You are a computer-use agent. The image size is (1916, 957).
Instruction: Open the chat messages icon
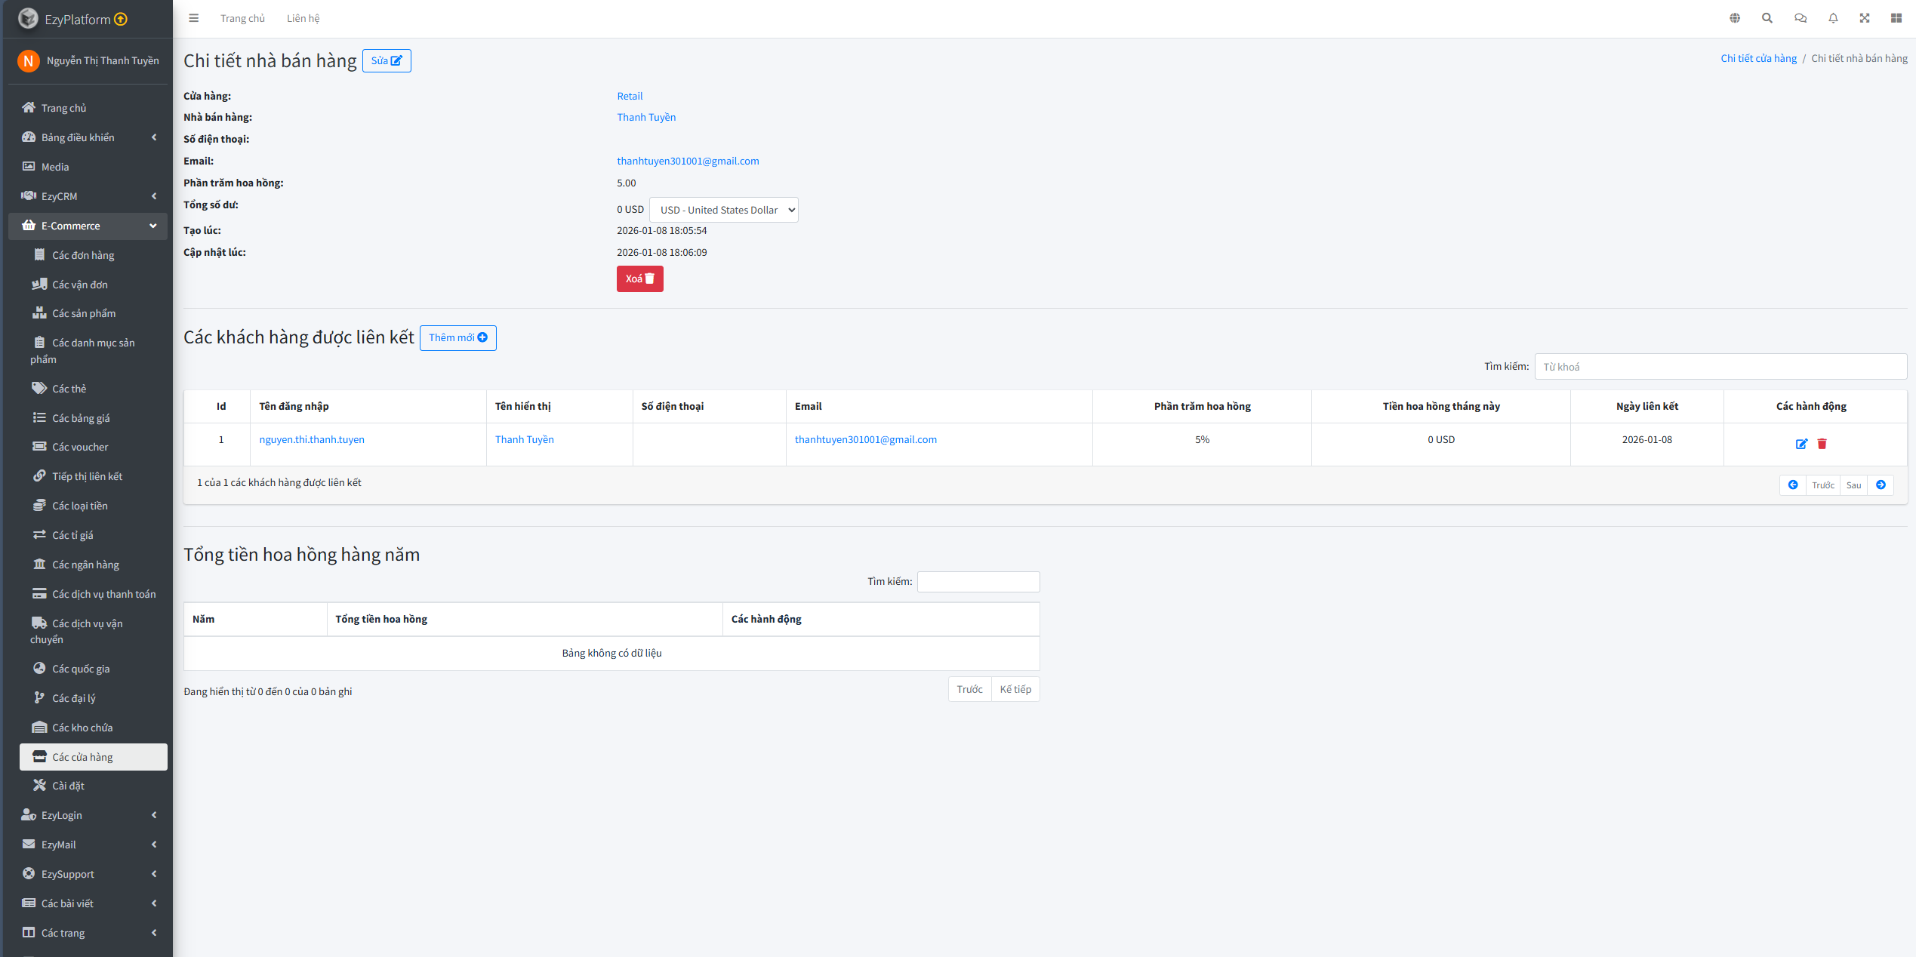tap(1800, 18)
